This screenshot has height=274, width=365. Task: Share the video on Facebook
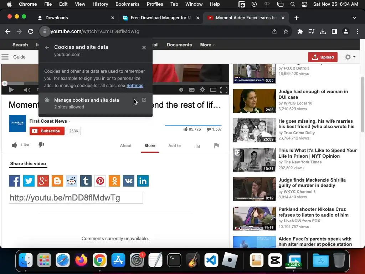pos(15,181)
